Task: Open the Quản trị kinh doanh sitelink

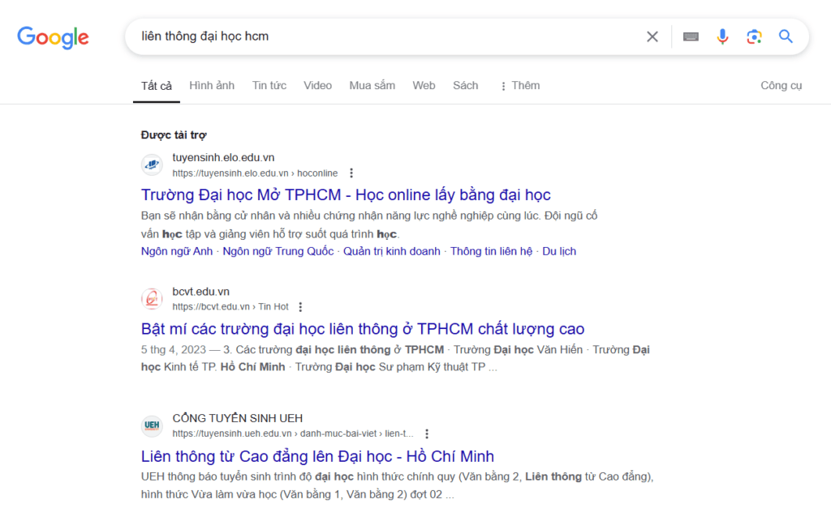Action: coord(392,251)
